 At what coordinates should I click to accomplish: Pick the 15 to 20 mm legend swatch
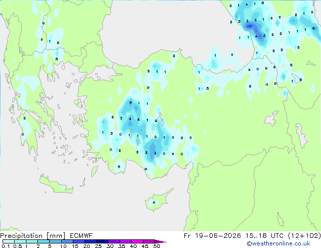[x=78, y=241]
